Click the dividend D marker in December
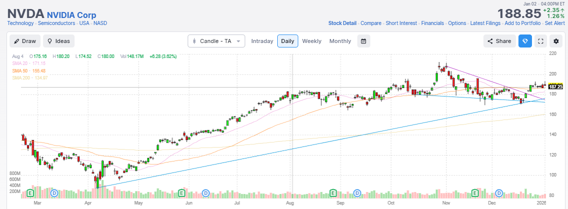568x209 pixels. coord(500,192)
